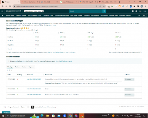Open A-to-z Guarantee Claims in navigation
The height and width of the screenshot is (118, 148).
click(x=34, y=16)
